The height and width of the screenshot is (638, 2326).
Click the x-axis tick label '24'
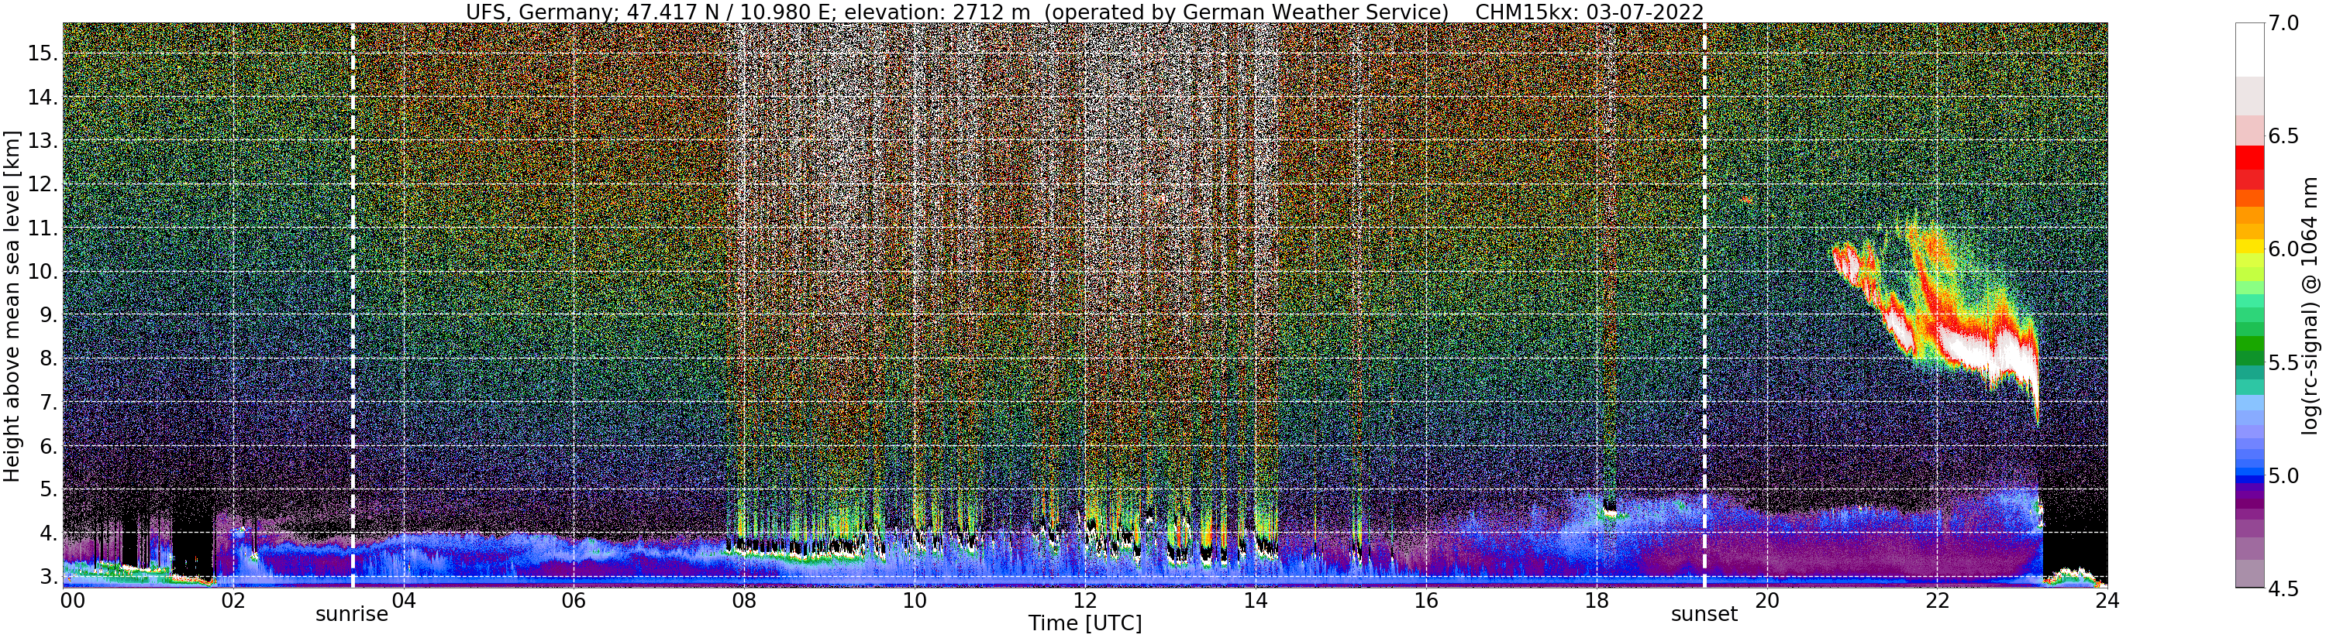pyautogui.click(x=2107, y=600)
